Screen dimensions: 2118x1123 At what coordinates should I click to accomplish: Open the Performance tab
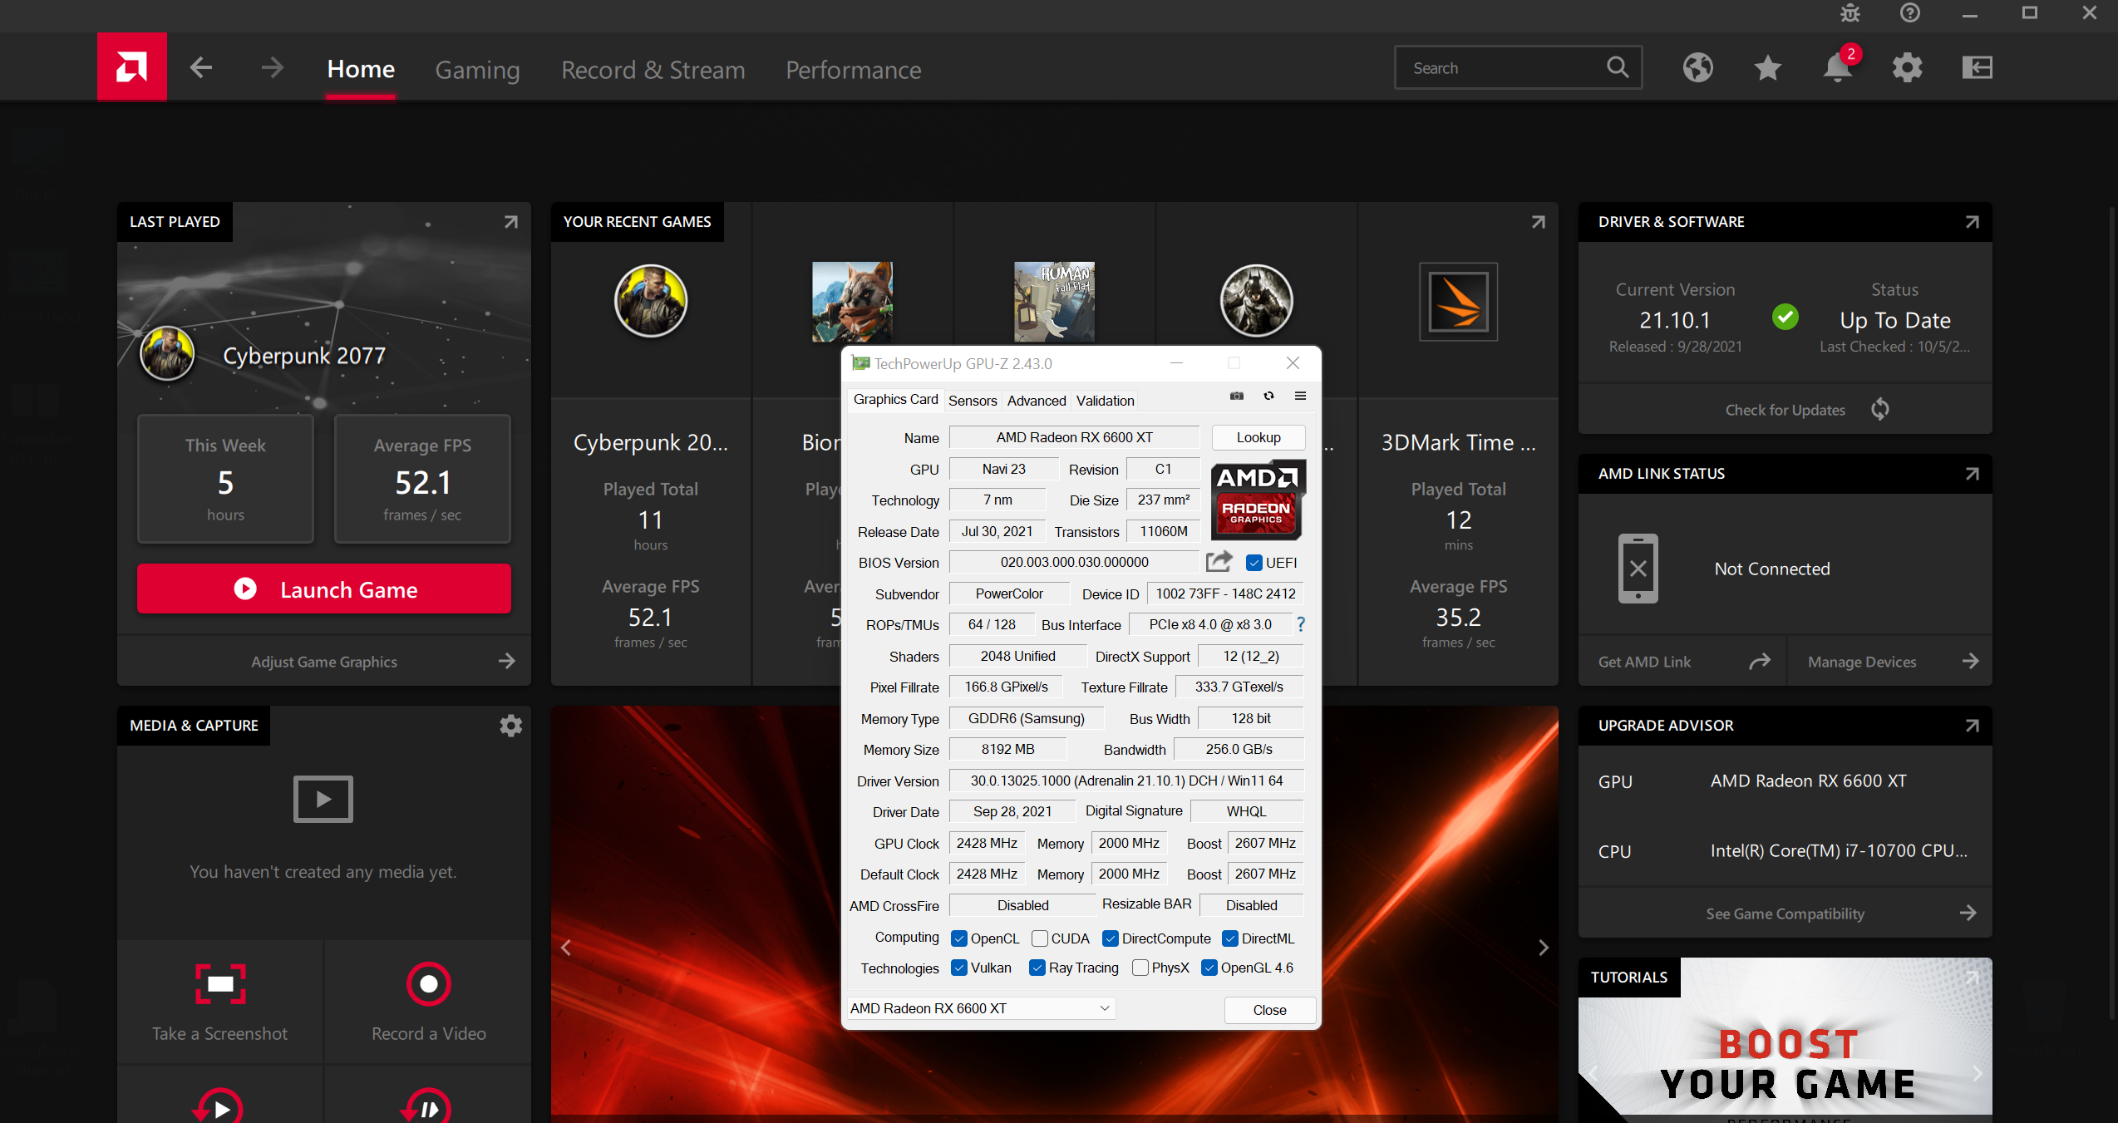pyautogui.click(x=853, y=70)
